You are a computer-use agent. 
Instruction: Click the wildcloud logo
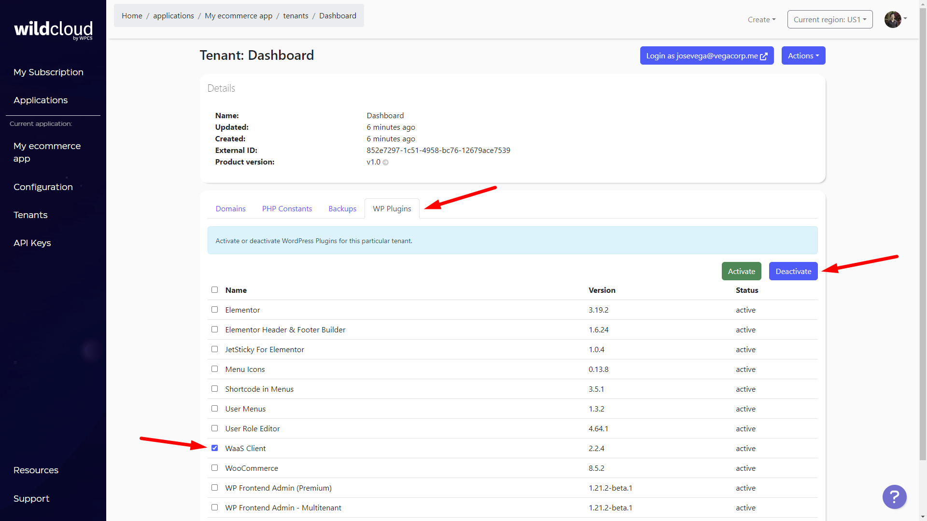pos(53,29)
